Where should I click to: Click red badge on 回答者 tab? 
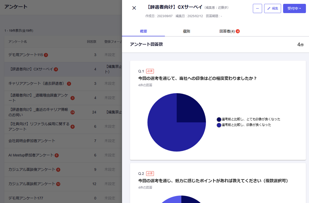click(x=238, y=31)
